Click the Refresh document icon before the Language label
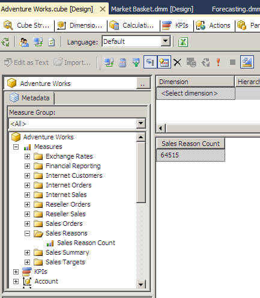This screenshot has height=298, width=260. tap(51, 42)
